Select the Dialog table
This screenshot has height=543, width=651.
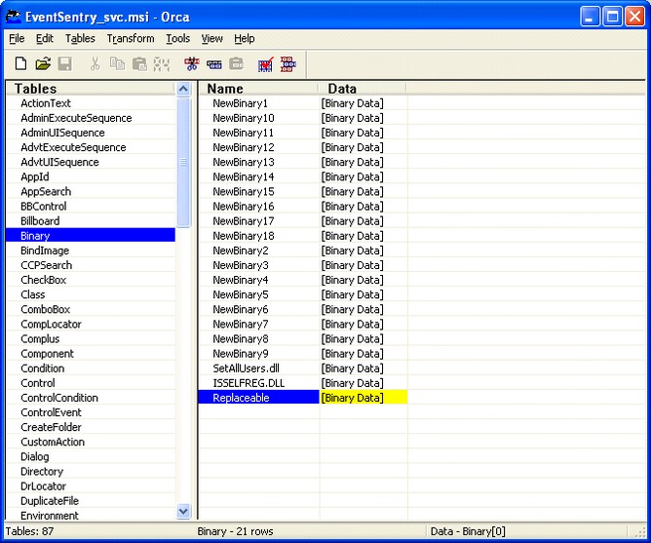point(91,456)
